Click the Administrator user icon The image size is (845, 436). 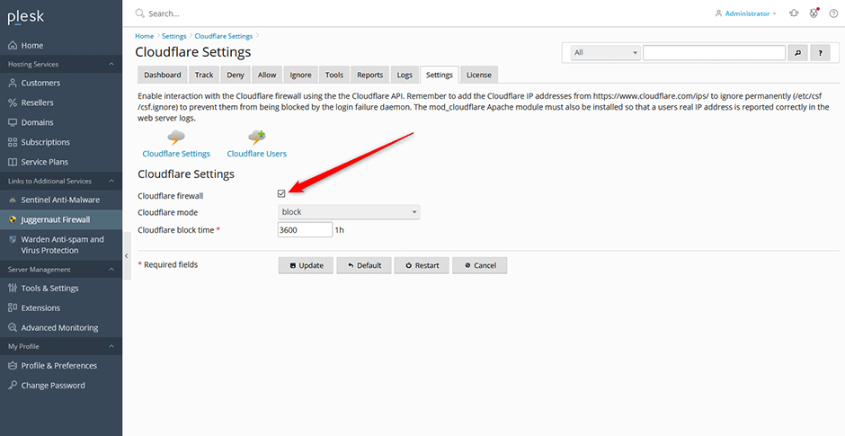[718, 13]
